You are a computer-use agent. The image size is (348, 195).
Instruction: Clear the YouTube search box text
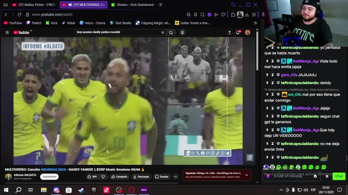tap(163, 32)
